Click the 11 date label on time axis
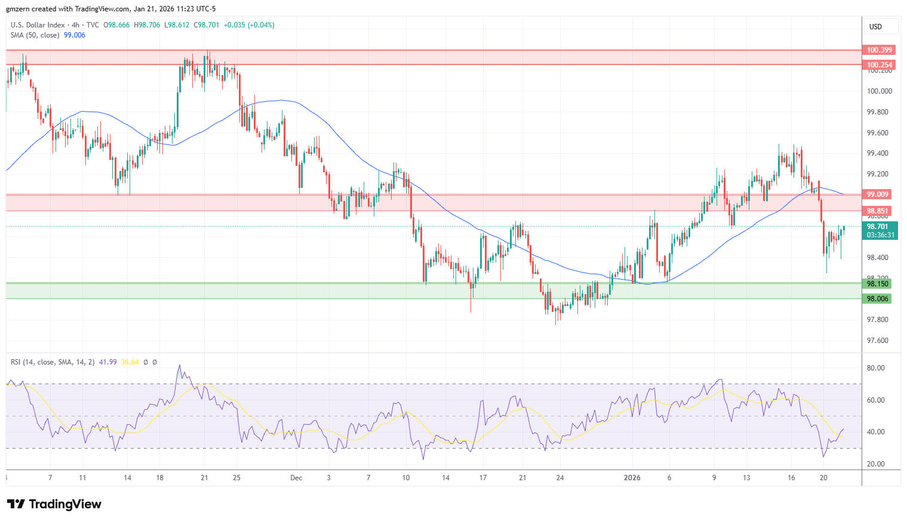This screenshot has width=907, height=522. (82, 478)
